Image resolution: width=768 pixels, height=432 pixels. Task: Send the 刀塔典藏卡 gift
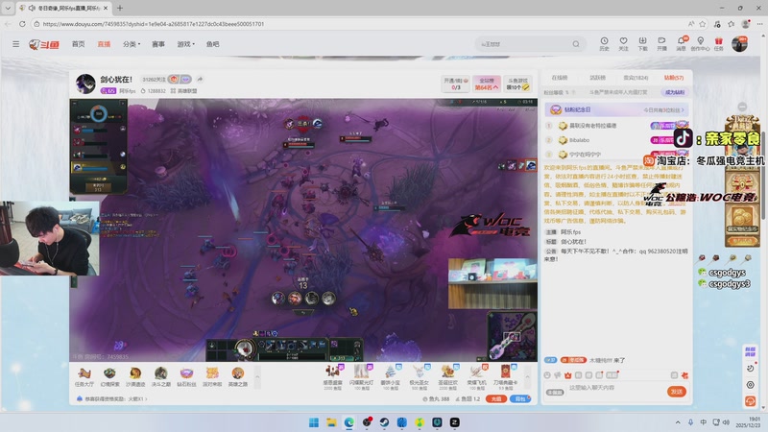pyautogui.click(x=505, y=376)
